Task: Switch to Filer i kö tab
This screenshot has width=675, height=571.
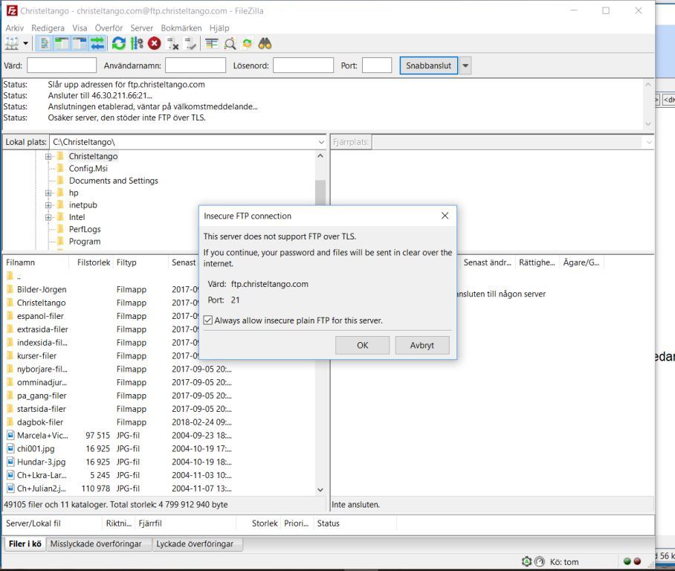Action: coord(25,544)
